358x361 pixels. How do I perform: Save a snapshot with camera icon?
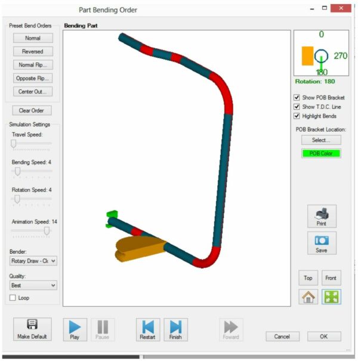pyautogui.click(x=322, y=243)
